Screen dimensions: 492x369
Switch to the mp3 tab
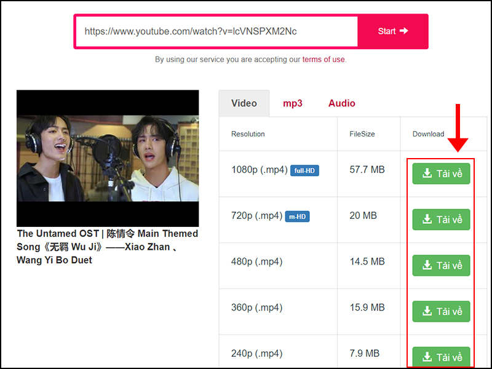[293, 103]
